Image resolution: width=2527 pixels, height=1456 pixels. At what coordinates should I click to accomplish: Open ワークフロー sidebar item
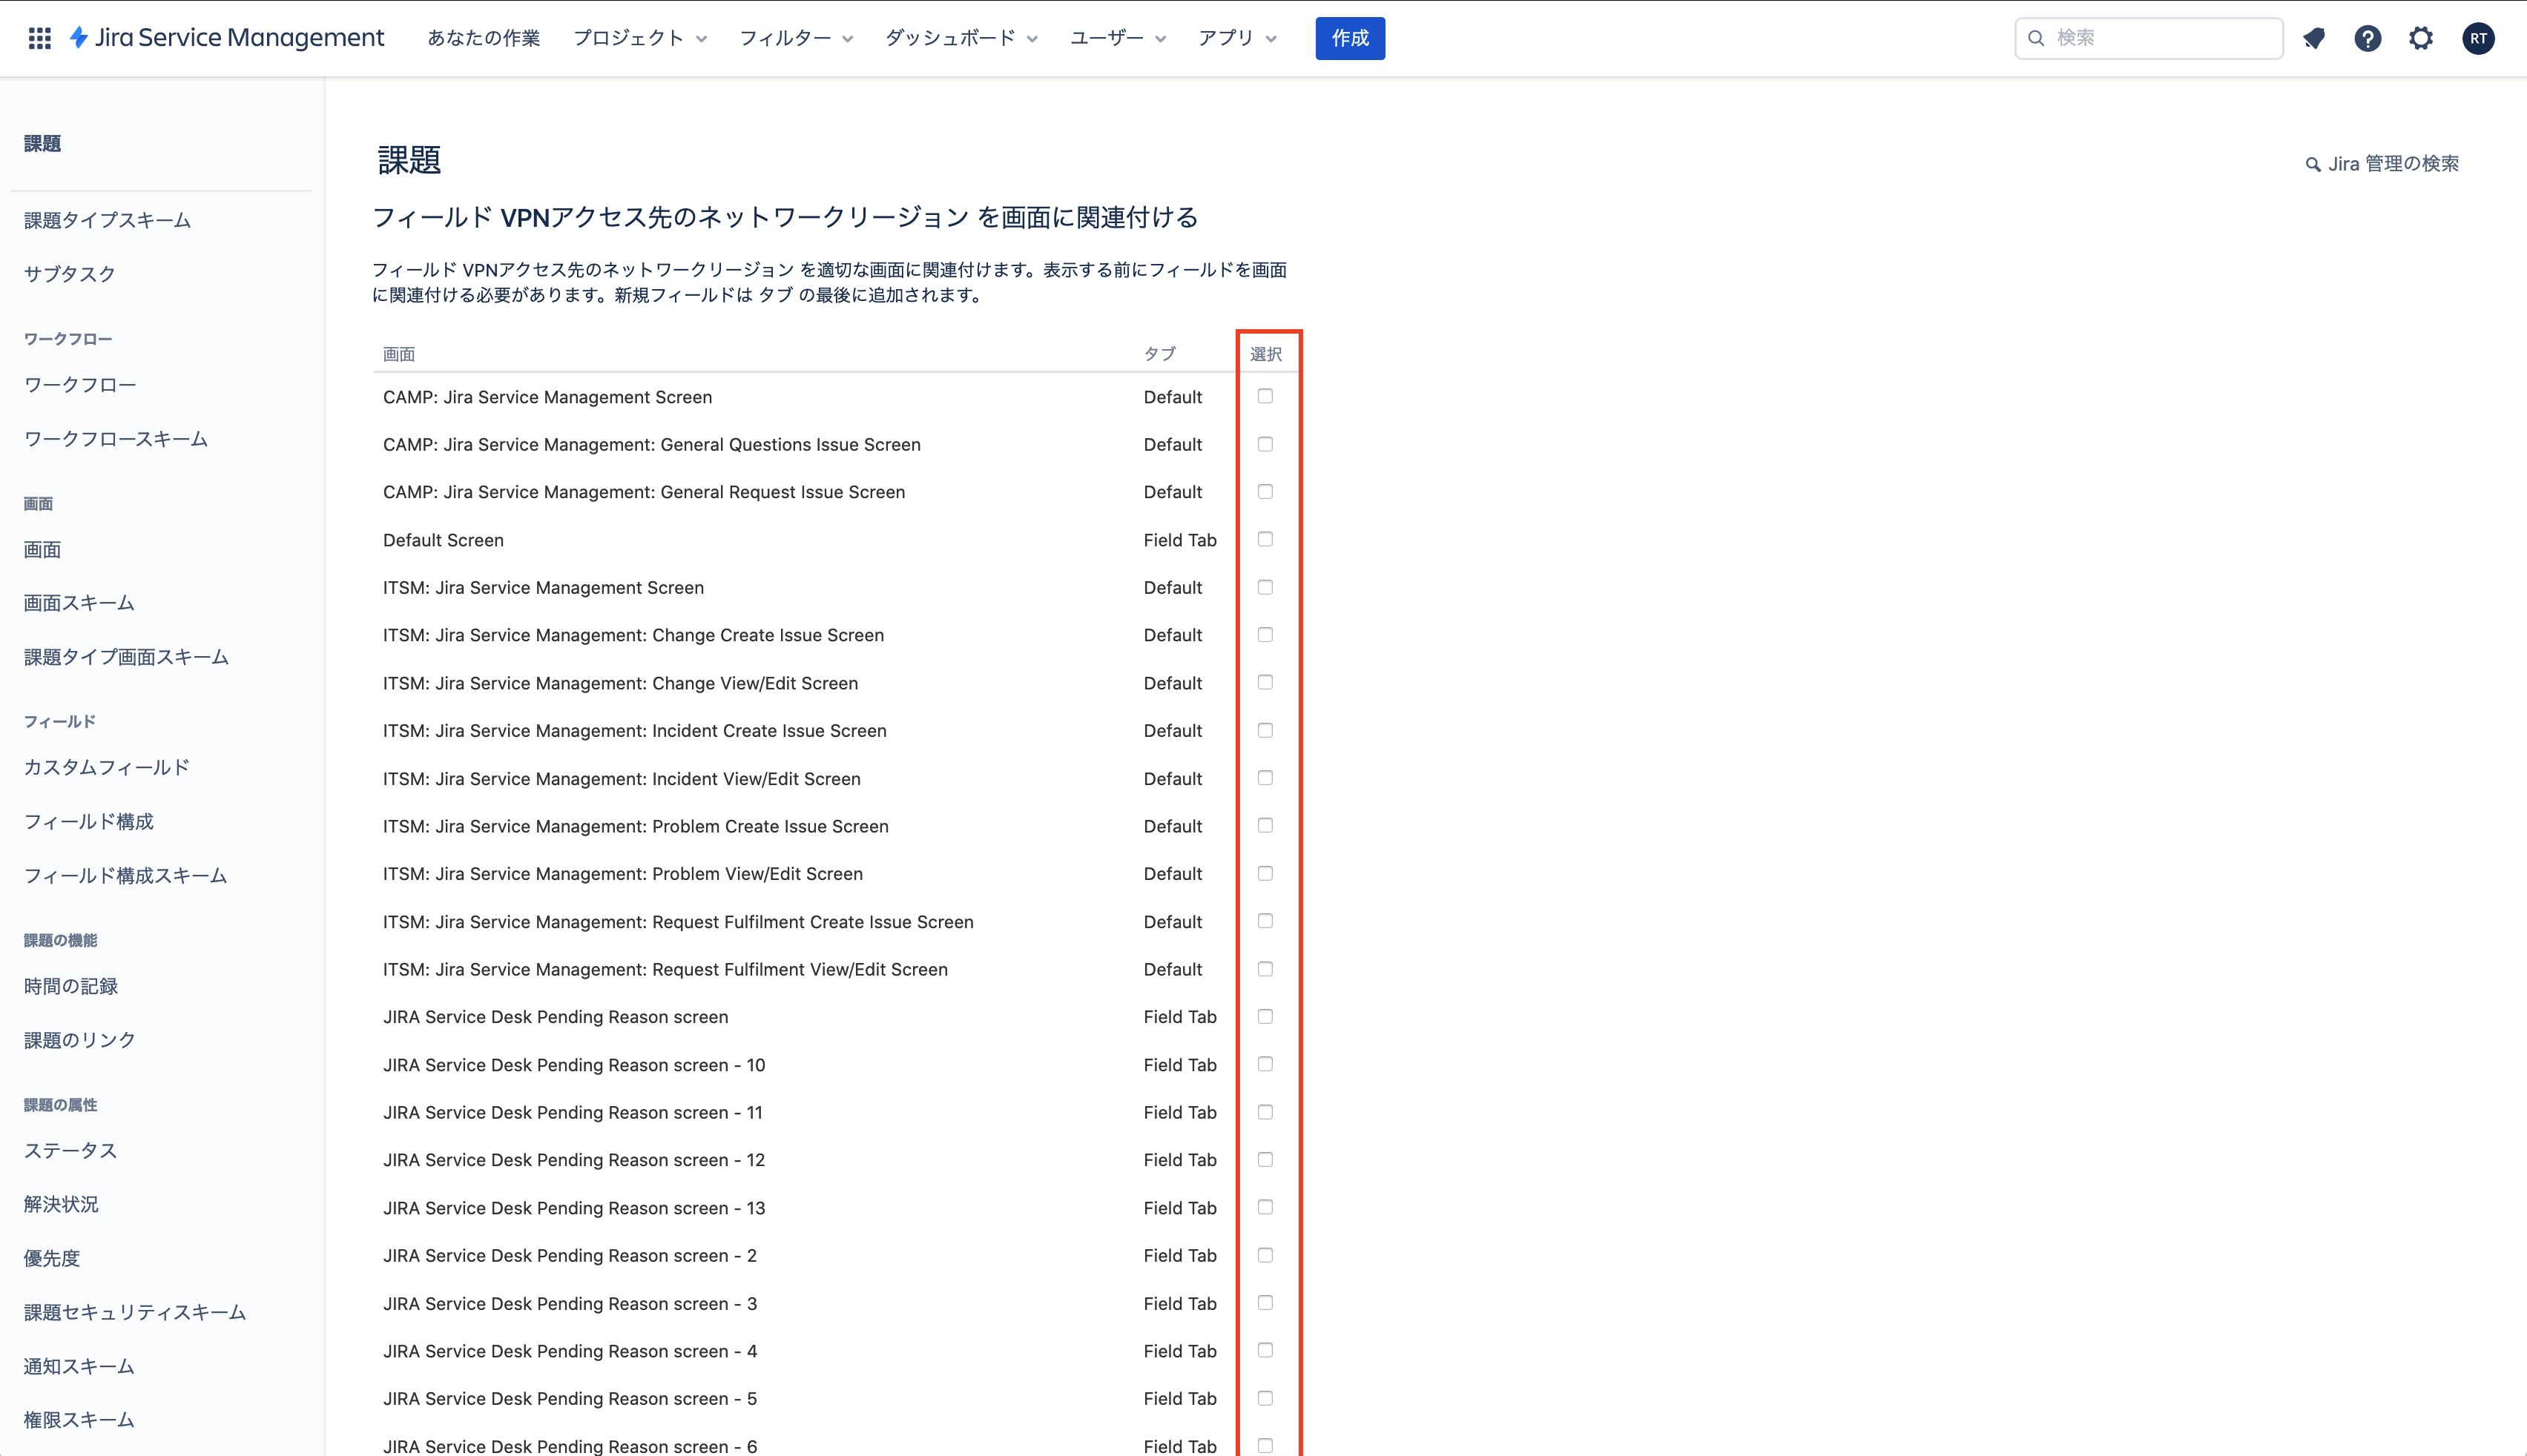(x=80, y=385)
